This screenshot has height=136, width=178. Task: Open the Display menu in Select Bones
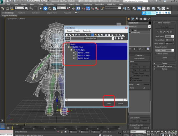[x=77, y=31]
